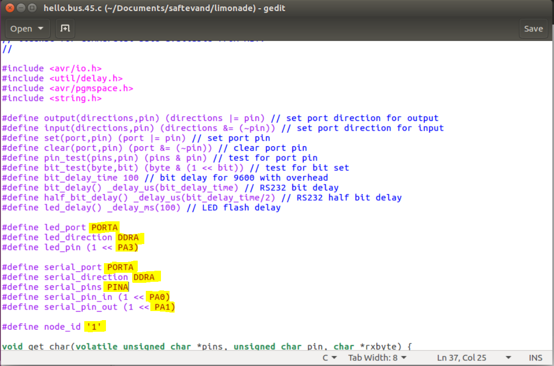Viewport: 554px width, 366px height.
Task: Click the #include <avr/io.h> line
Action: tap(52, 69)
